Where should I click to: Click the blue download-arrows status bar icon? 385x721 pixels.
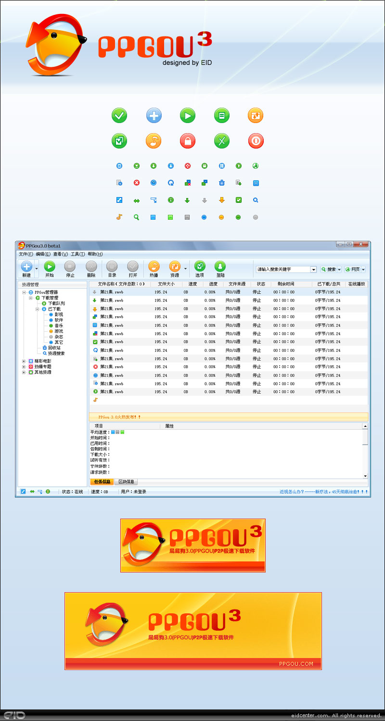[x=40, y=492]
